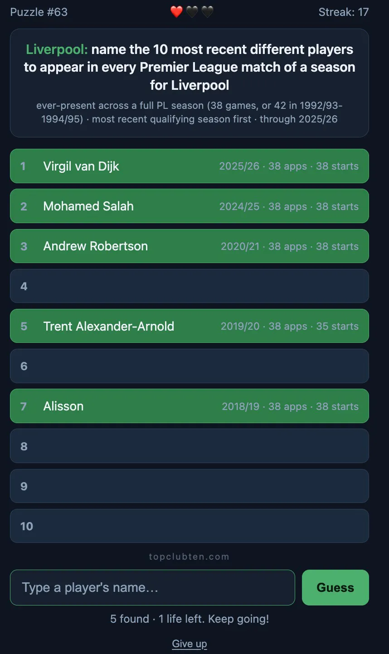The height and width of the screenshot is (654, 389).
Task: Click the topclubten.com watermark text
Action: pos(190,556)
